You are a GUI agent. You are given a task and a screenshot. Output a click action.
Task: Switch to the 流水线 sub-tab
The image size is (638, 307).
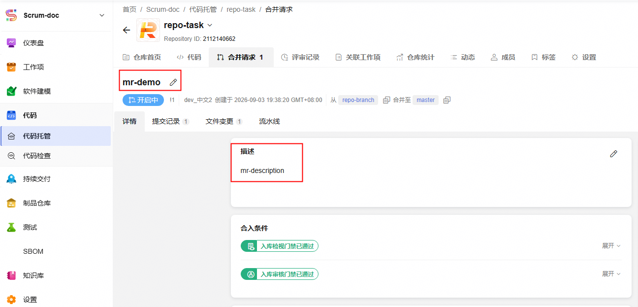point(269,121)
